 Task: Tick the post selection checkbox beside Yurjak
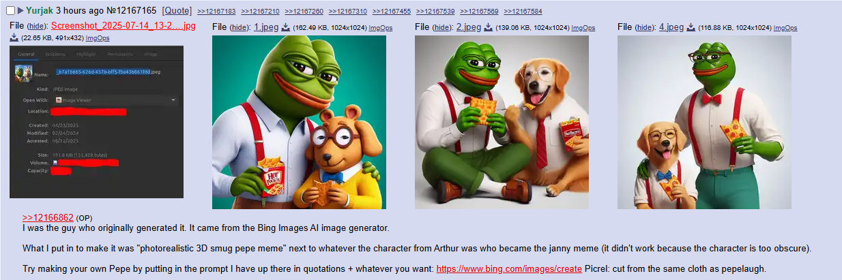(x=10, y=11)
